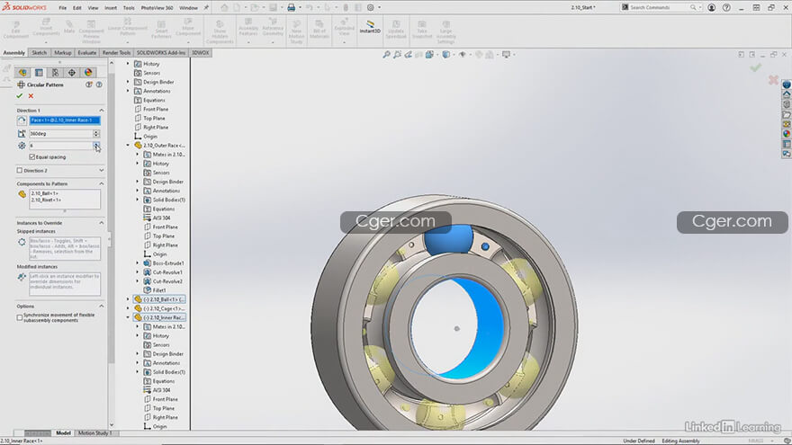
Task: Expand the top-level Annotations node arrow
Action: pyautogui.click(x=128, y=91)
